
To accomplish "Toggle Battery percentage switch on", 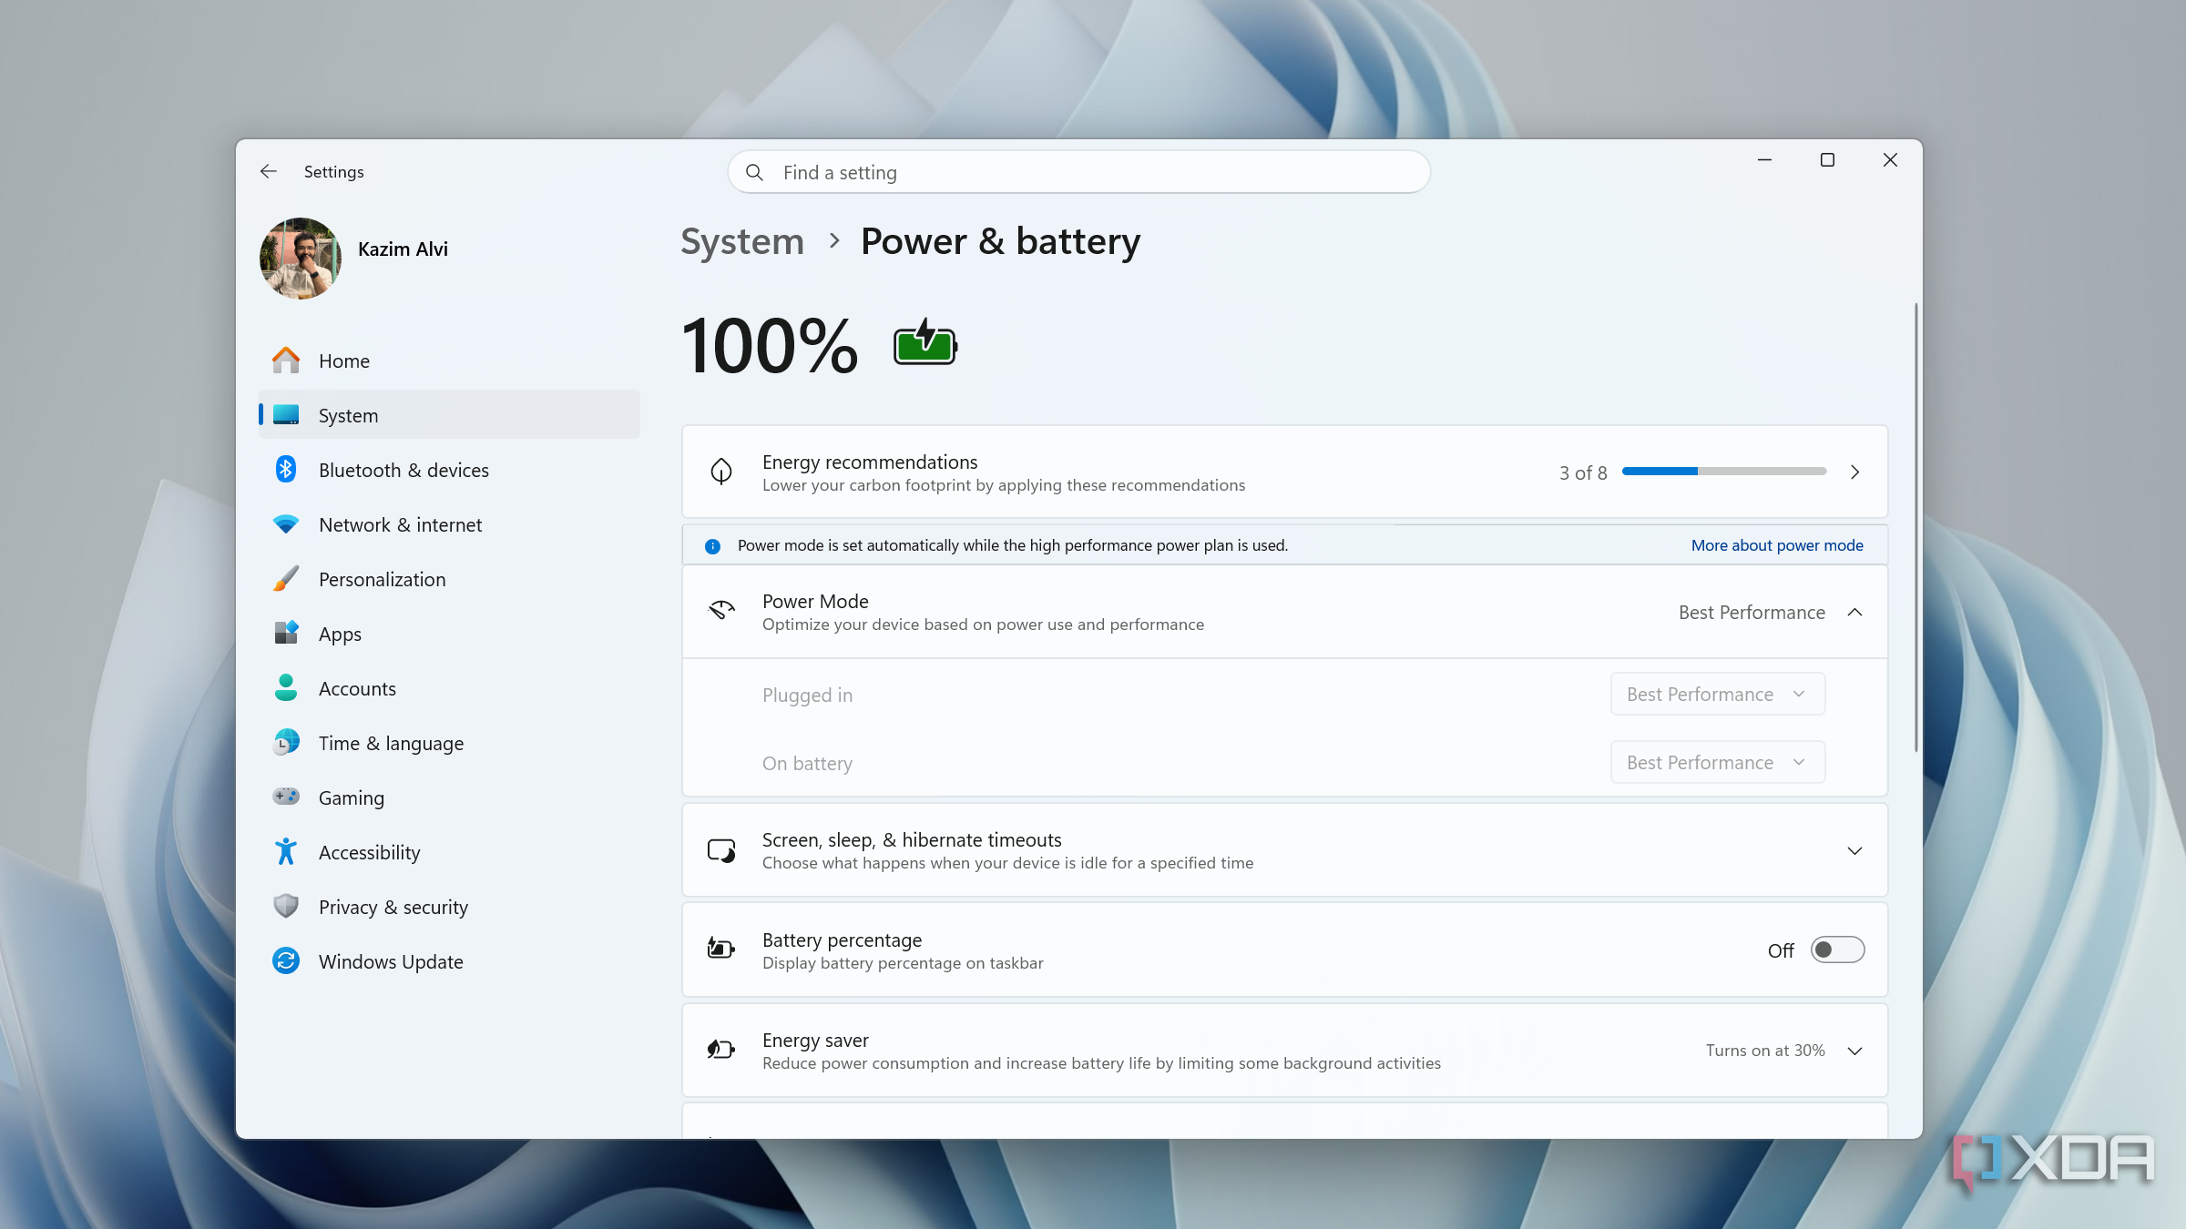I will click(1837, 950).
